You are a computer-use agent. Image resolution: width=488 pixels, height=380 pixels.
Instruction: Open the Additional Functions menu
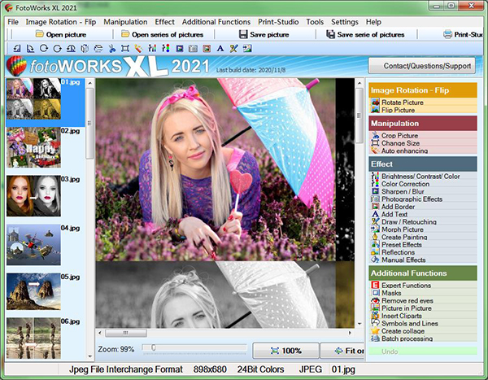pyautogui.click(x=216, y=22)
